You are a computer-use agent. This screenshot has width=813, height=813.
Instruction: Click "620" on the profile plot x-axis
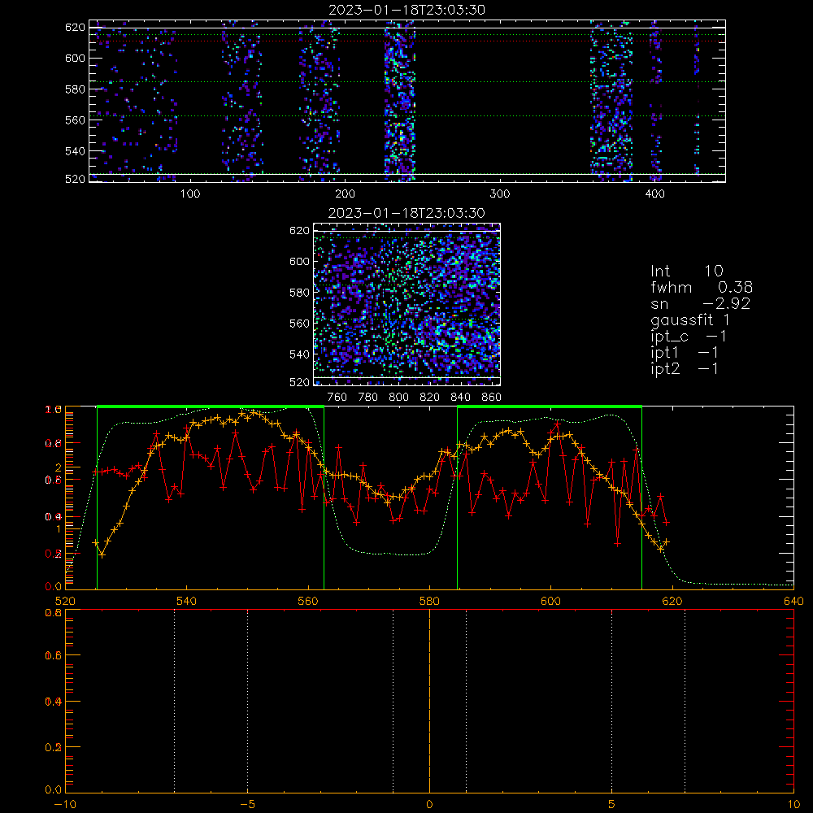pyautogui.click(x=672, y=601)
